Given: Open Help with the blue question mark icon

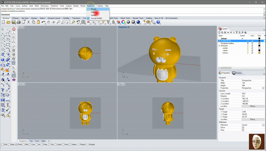Looking at the screenshot, I should (158, 22).
